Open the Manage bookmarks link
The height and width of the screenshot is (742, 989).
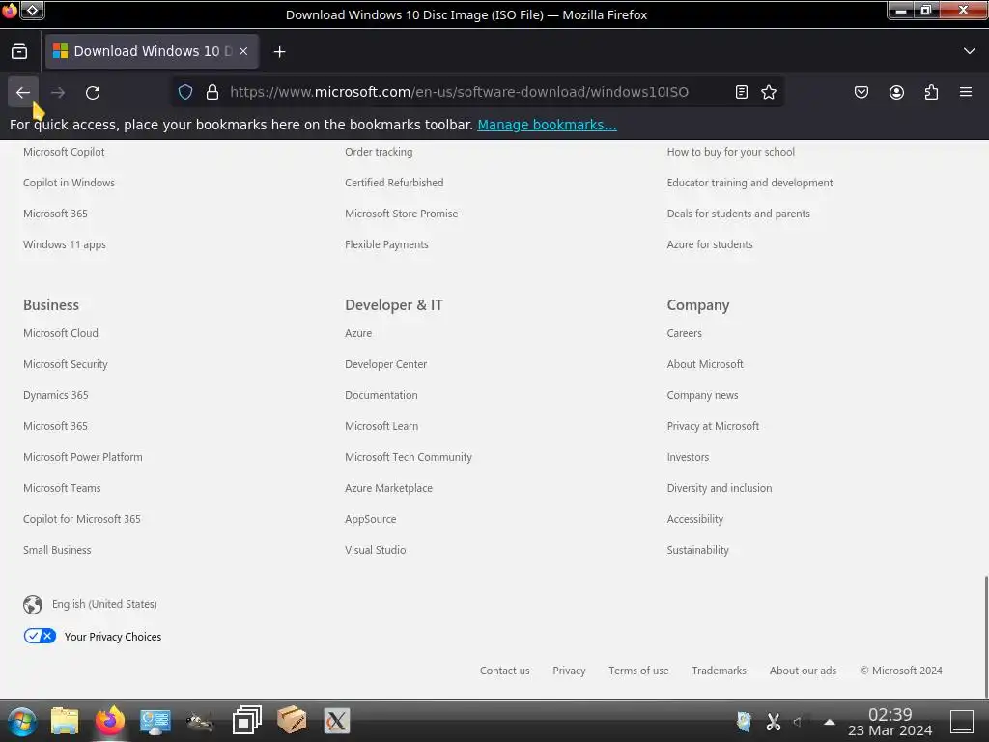[547, 125]
